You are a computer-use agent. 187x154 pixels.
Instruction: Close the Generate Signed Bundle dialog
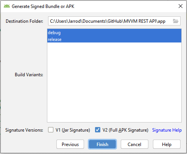(x=181, y=6)
